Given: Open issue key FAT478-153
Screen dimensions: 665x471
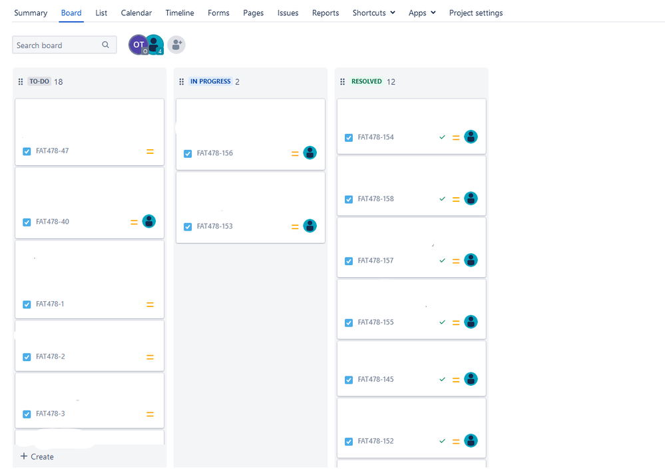Looking at the screenshot, I should tap(214, 226).
